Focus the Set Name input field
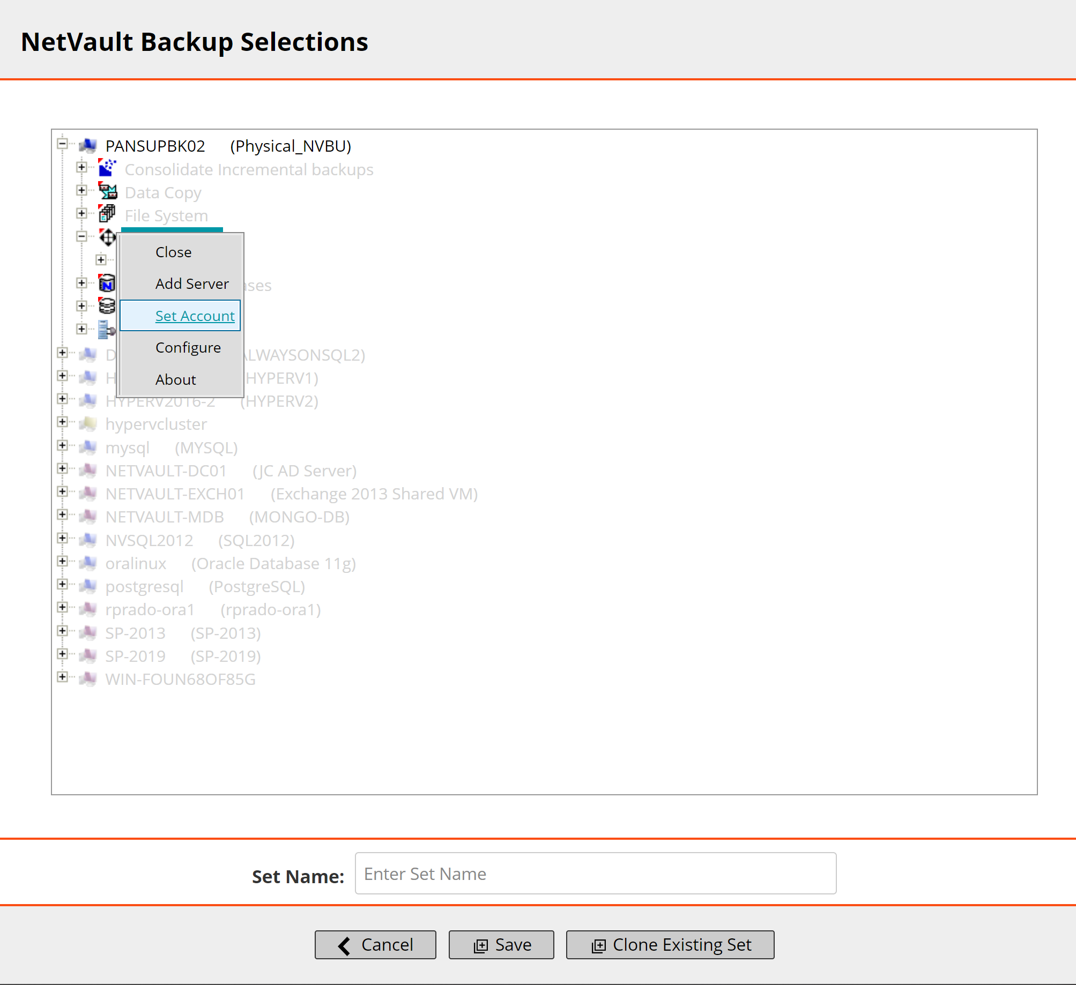Image resolution: width=1076 pixels, height=985 pixels. pyautogui.click(x=595, y=874)
